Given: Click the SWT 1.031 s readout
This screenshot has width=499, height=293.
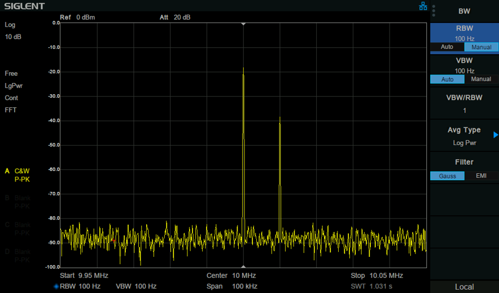Looking at the screenshot, I should tap(371, 286).
